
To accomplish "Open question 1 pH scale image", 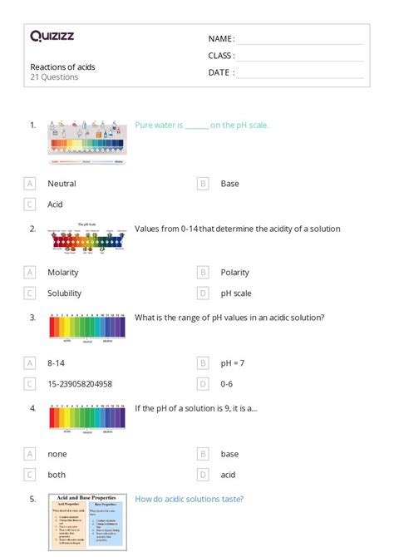I will [x=87, y=142].
